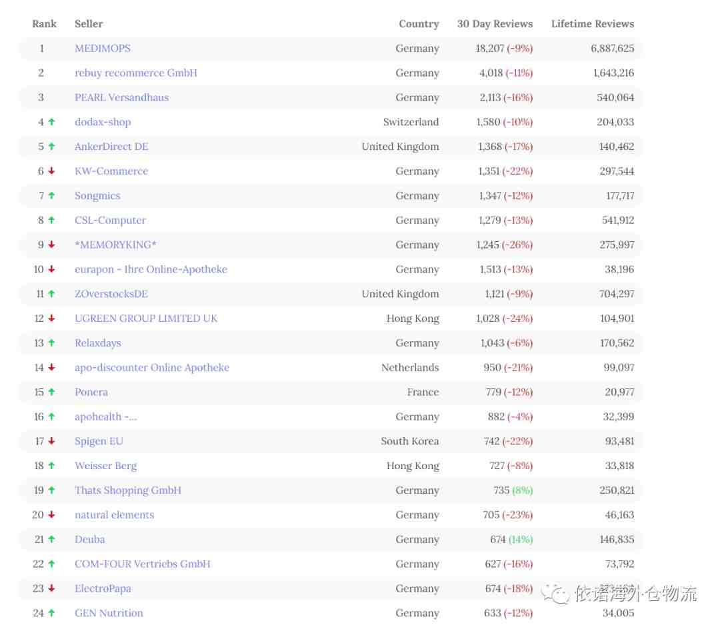Viewport: 720px width, 625px height.
Task: Click the up arrow for Thats Shopping GmbH
Action: [x=51, y=490]
